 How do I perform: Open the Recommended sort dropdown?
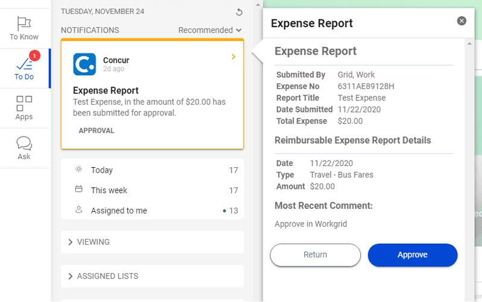pos(210,30)
